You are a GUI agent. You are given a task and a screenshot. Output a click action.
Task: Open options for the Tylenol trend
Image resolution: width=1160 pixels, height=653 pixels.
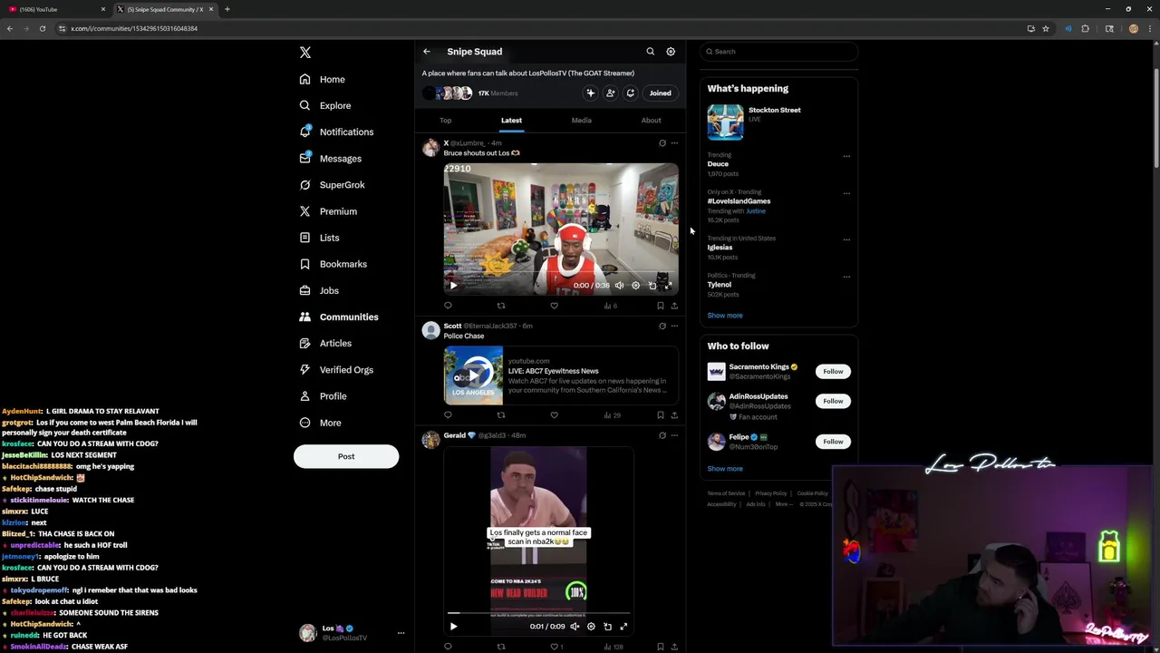click(x=846, y=277)
